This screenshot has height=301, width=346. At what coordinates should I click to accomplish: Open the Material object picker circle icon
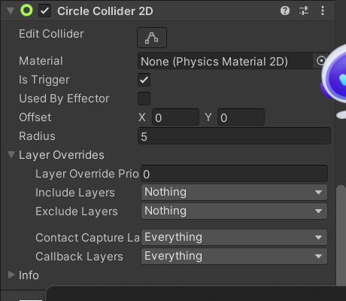321,61
